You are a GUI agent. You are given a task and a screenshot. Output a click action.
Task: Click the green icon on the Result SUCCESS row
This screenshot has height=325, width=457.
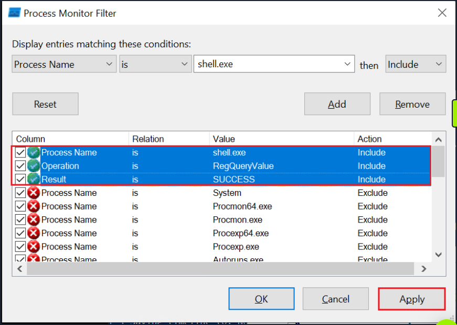click(33, 179)
